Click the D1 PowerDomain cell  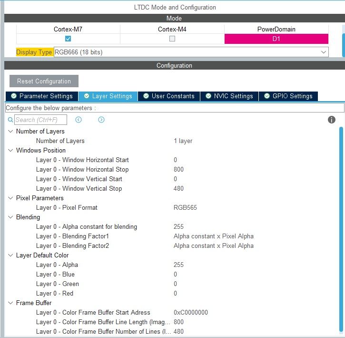click(276, 39)
